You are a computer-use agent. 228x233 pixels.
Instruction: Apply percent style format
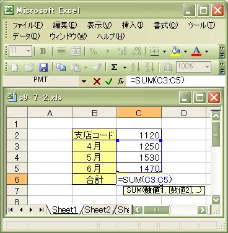point(93,51)
